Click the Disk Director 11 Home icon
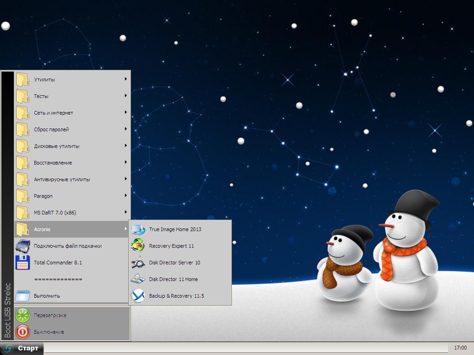The image size is (474, 355). [138, 279]
